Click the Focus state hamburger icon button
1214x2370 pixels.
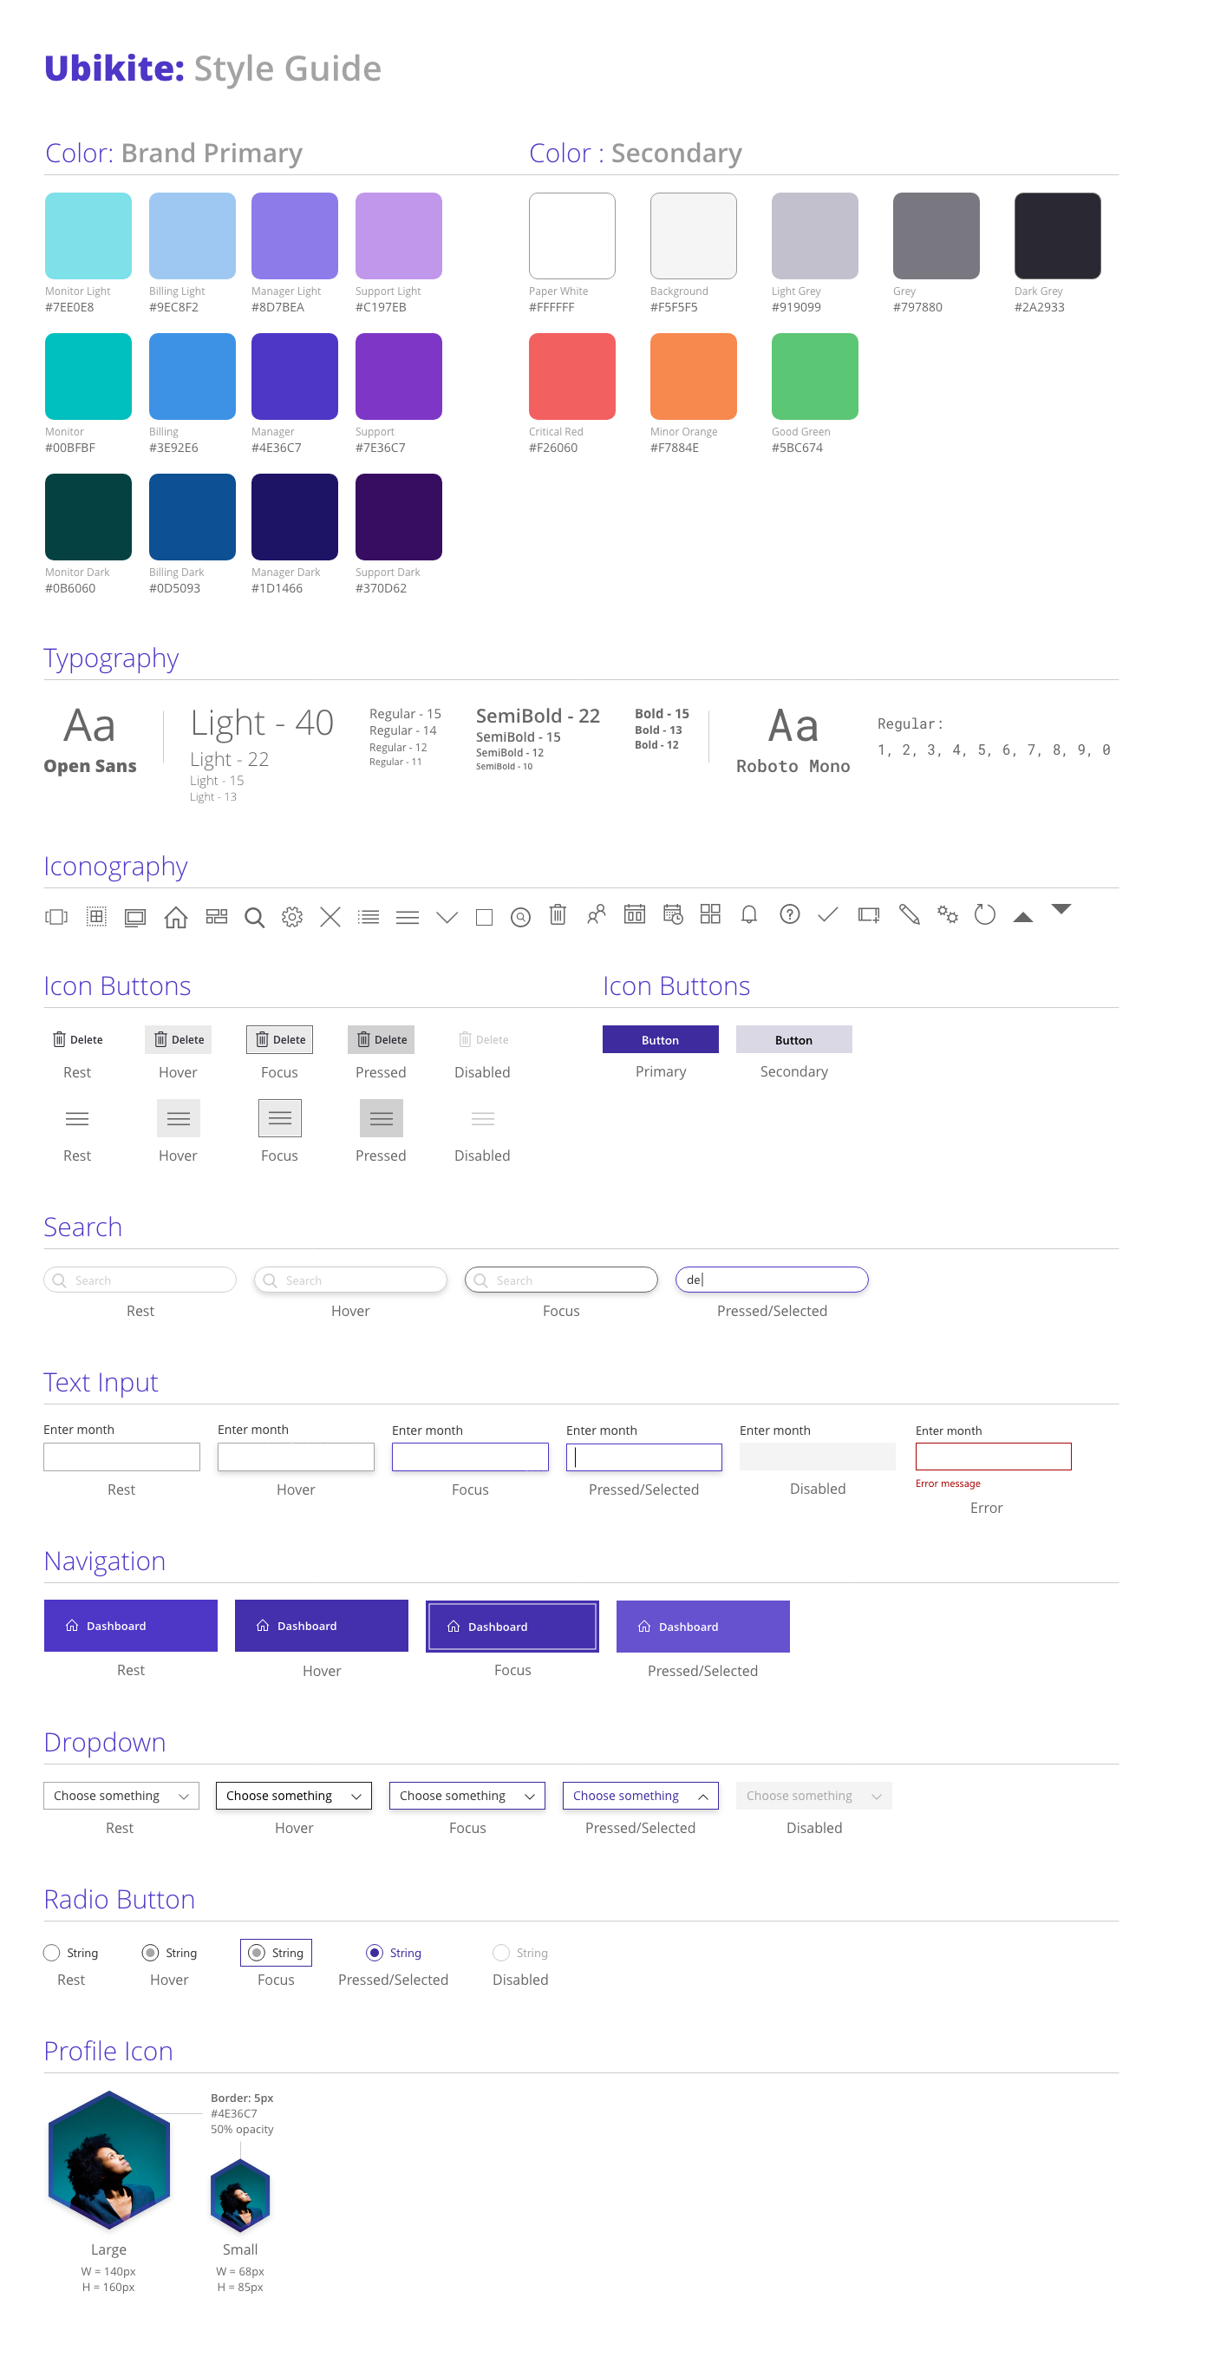pos(279,1119)
